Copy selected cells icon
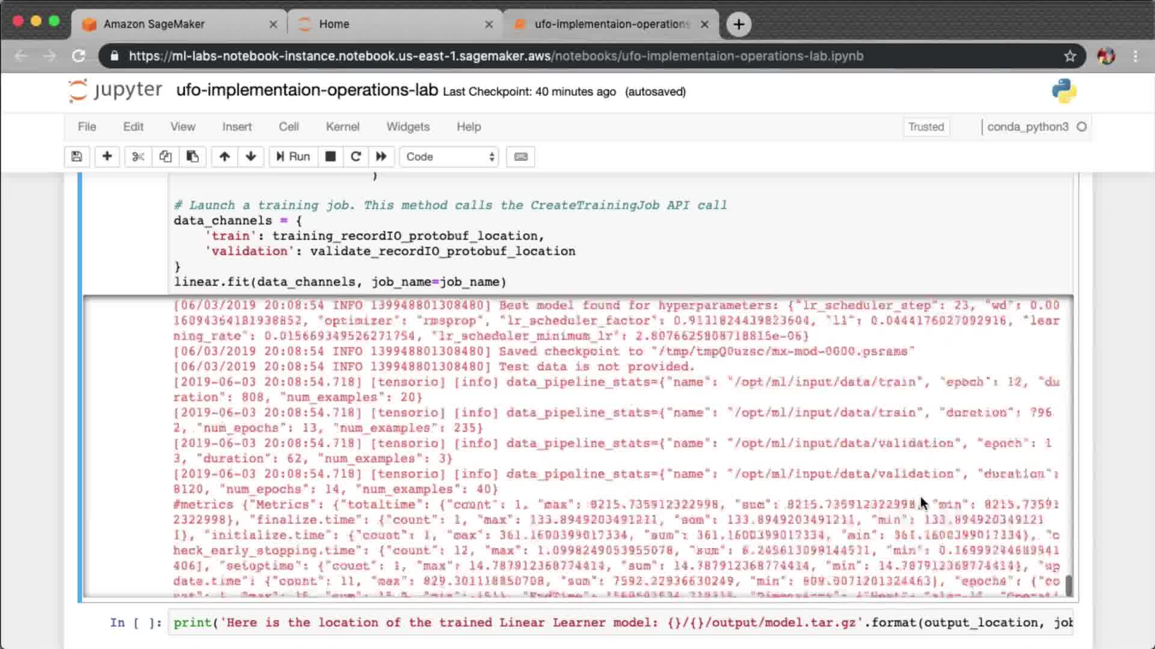This screenshot has width=1155, height=649. (x=165, y=157)
